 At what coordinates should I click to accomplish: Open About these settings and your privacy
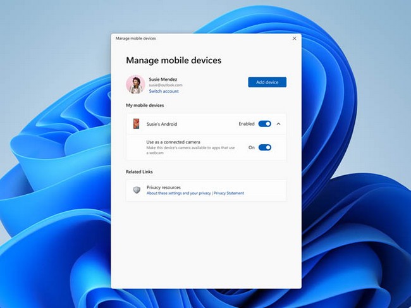point(179,193)
